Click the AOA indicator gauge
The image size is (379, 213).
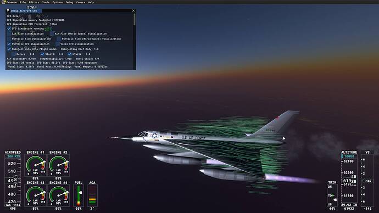[92, 195]
